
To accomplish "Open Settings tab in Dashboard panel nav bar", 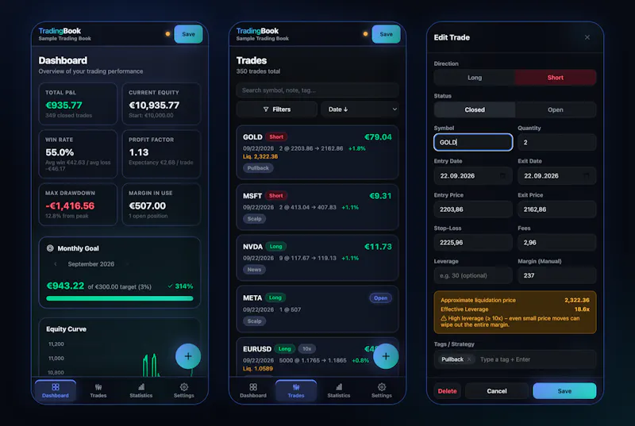I will pos(184,391).
